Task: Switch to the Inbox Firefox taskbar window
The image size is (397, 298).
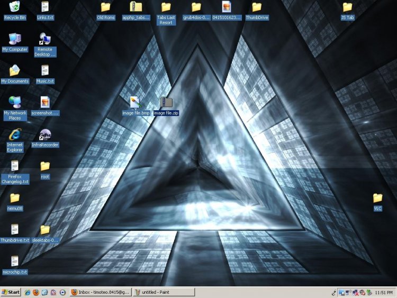Action: pyautogui.click(x=101, y=292)
